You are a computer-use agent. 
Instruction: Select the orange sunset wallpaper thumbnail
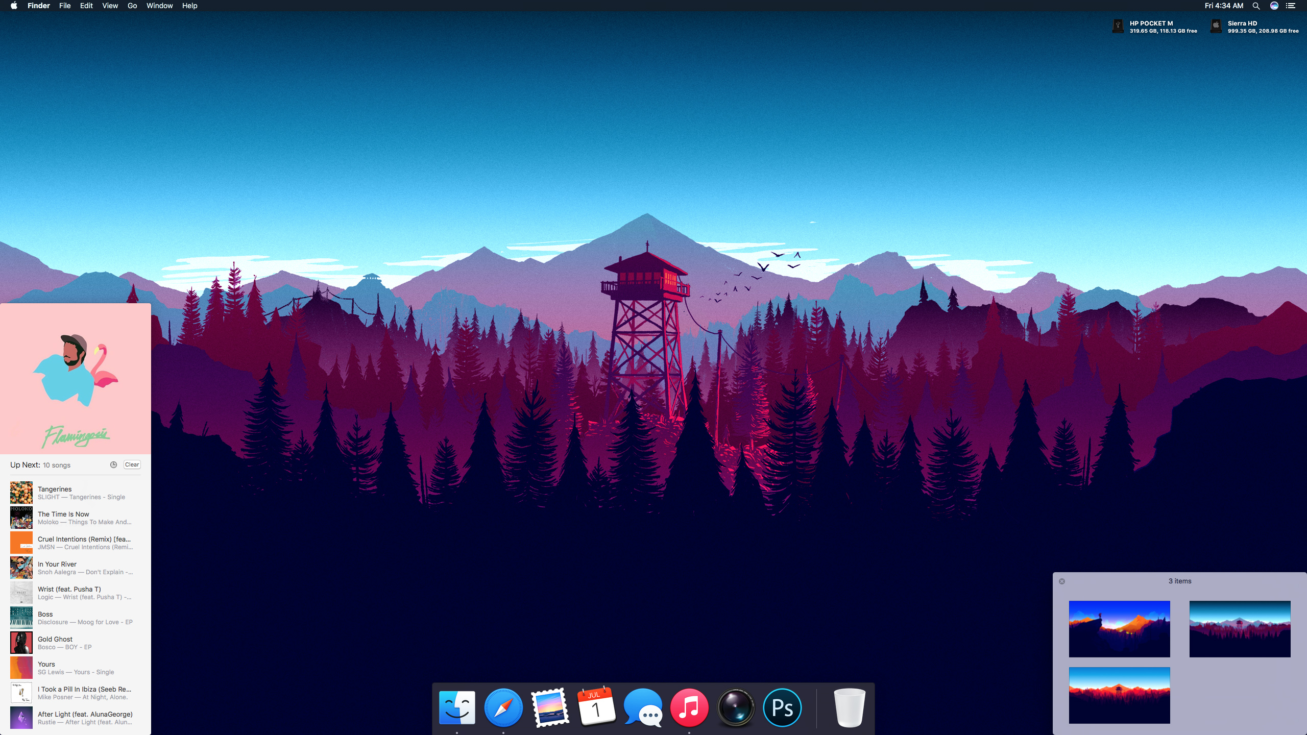pyautogui.click(x=1119, y=695)
